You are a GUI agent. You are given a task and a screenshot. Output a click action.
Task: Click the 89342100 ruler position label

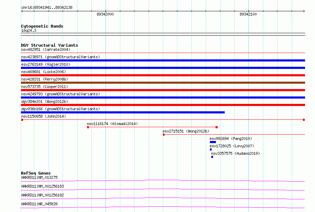(248, 14)
